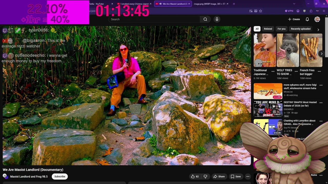Click the video title We Are Maoist Landlord
Viewport: 328px width, 184px height.
[x=33, y=170]
